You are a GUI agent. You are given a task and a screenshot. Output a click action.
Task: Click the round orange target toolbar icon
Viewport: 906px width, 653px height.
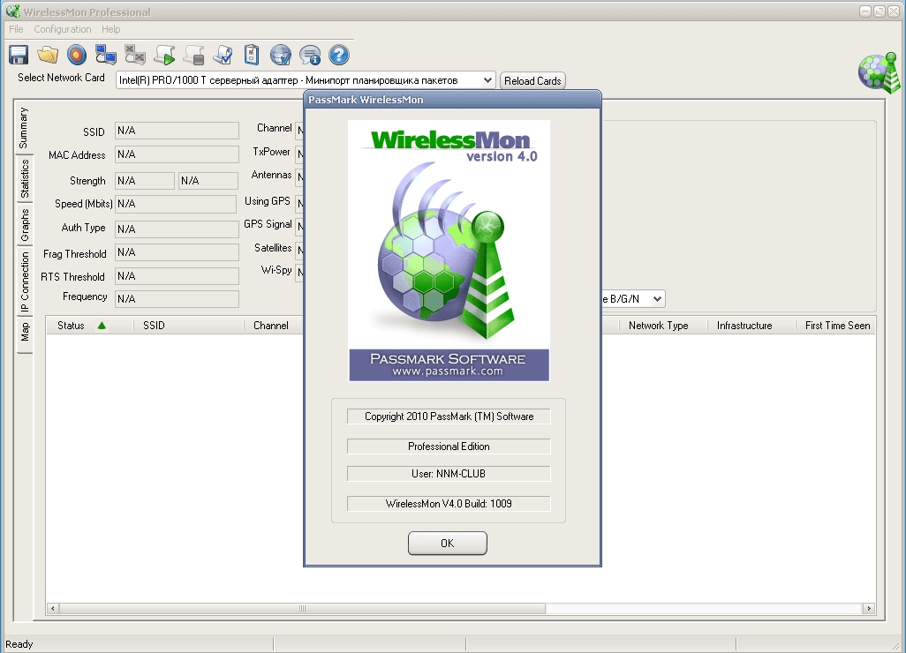point(76,55)
